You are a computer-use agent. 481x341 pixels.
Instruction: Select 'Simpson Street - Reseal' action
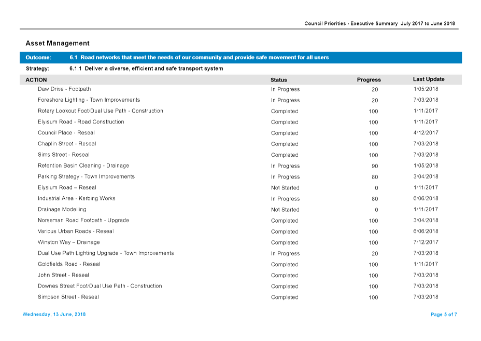coord(68,297)
